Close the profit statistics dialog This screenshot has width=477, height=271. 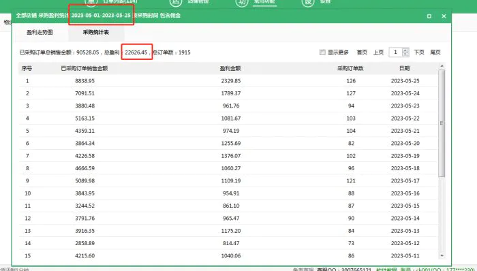444,16
